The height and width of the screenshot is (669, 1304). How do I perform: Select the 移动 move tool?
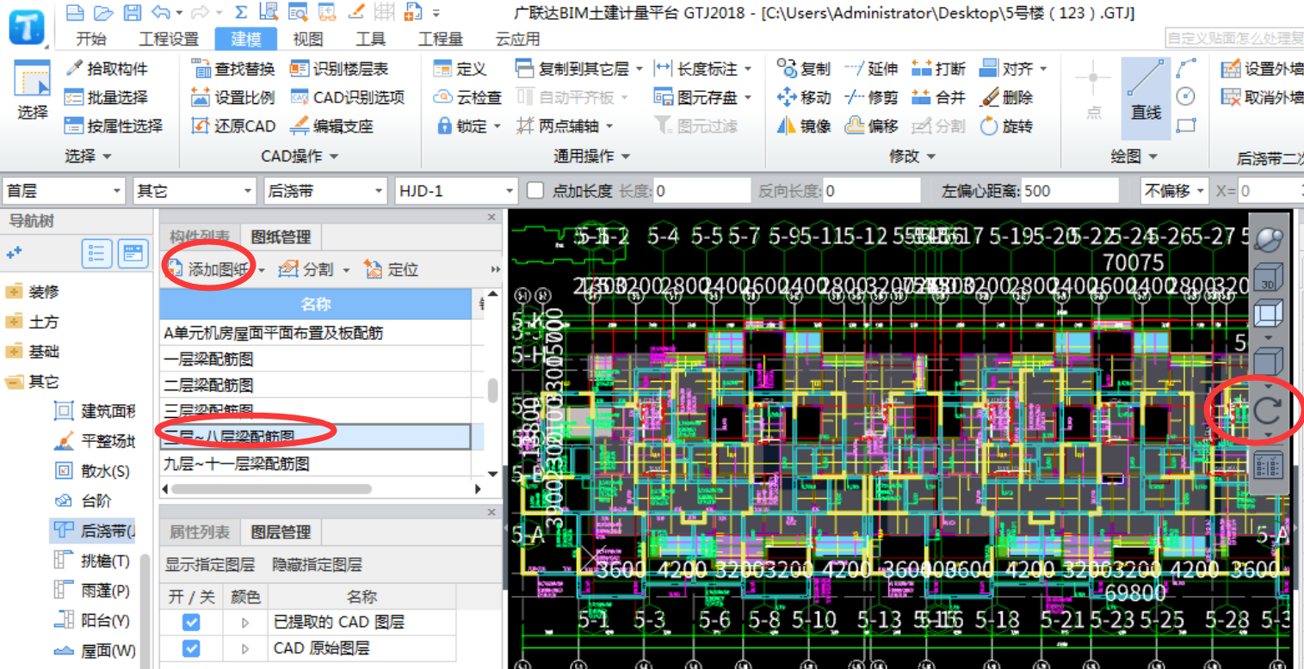tap(804, 97)
